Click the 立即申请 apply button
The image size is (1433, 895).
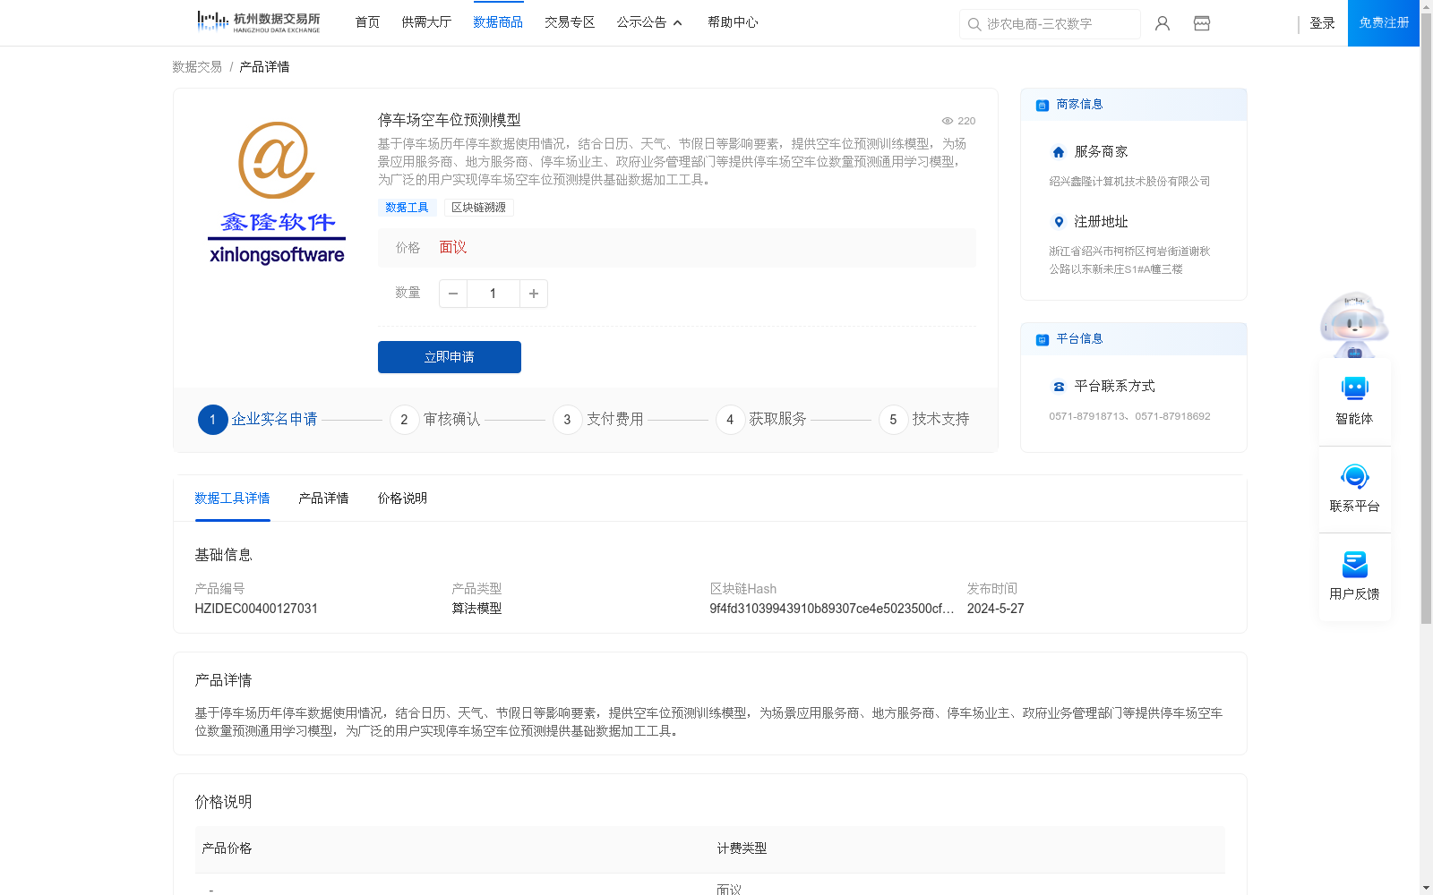pos(449,356)
